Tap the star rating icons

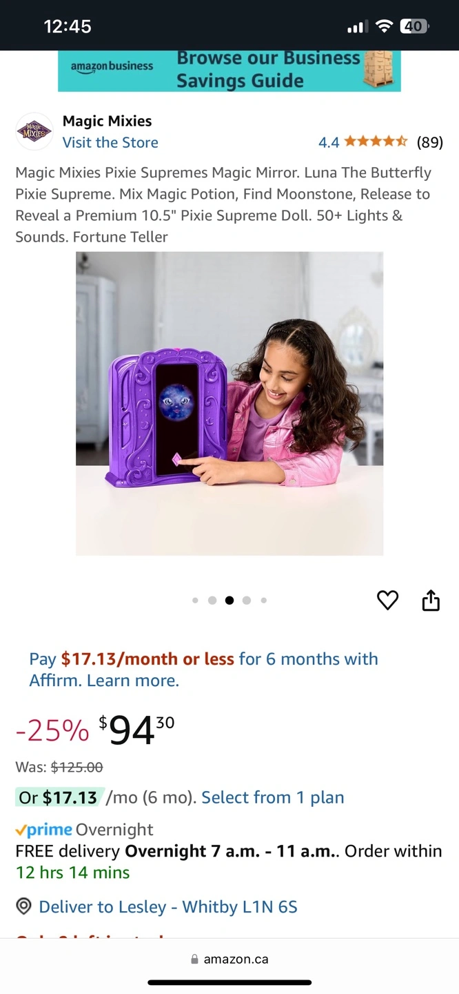tap(376, 142)
